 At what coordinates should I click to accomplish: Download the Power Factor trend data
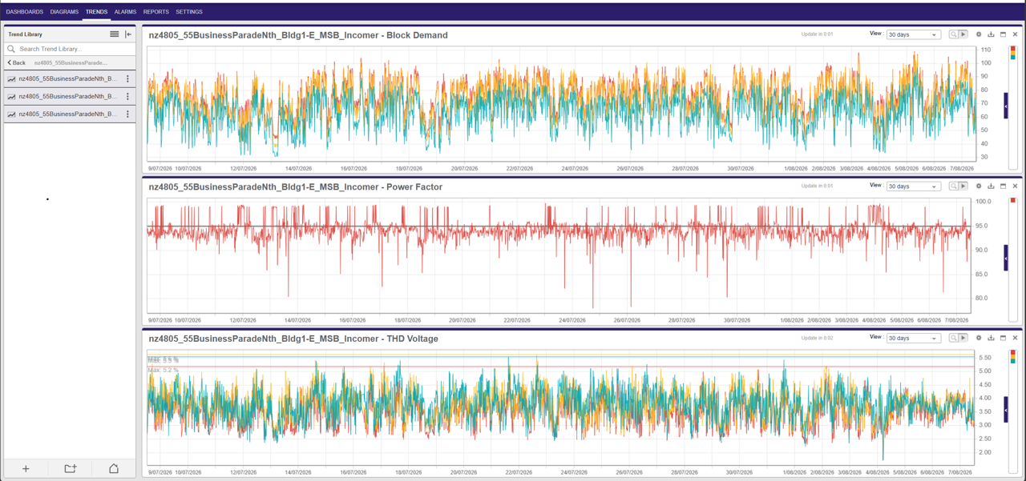(991, 186)
